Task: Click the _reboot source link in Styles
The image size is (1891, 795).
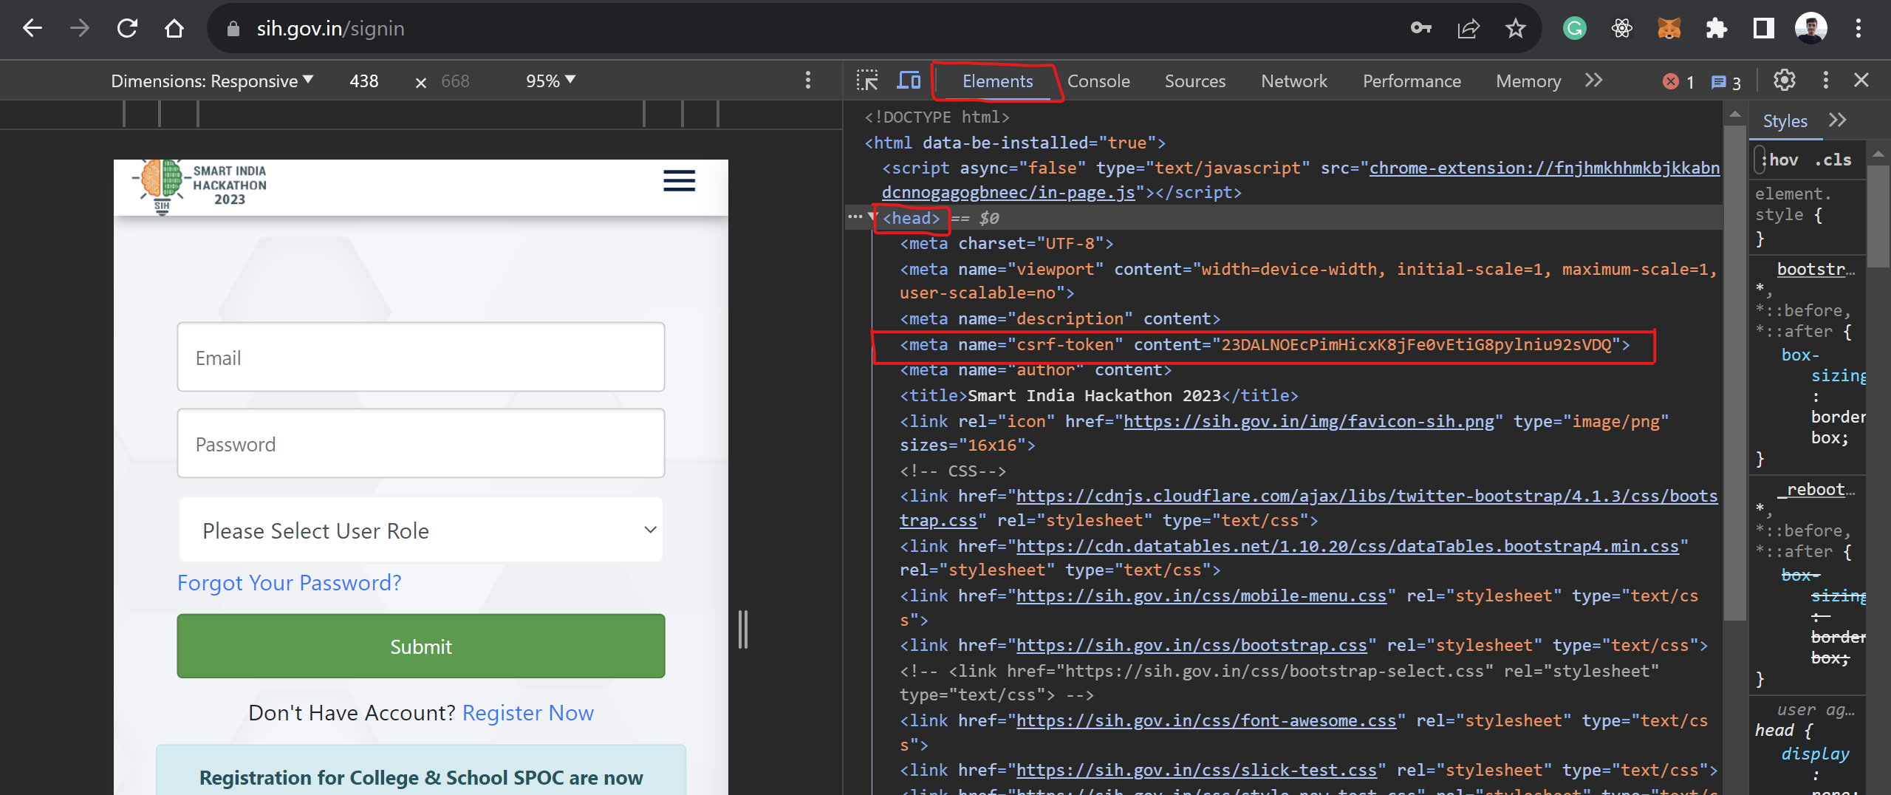Action: click(x=1815, y=490)
